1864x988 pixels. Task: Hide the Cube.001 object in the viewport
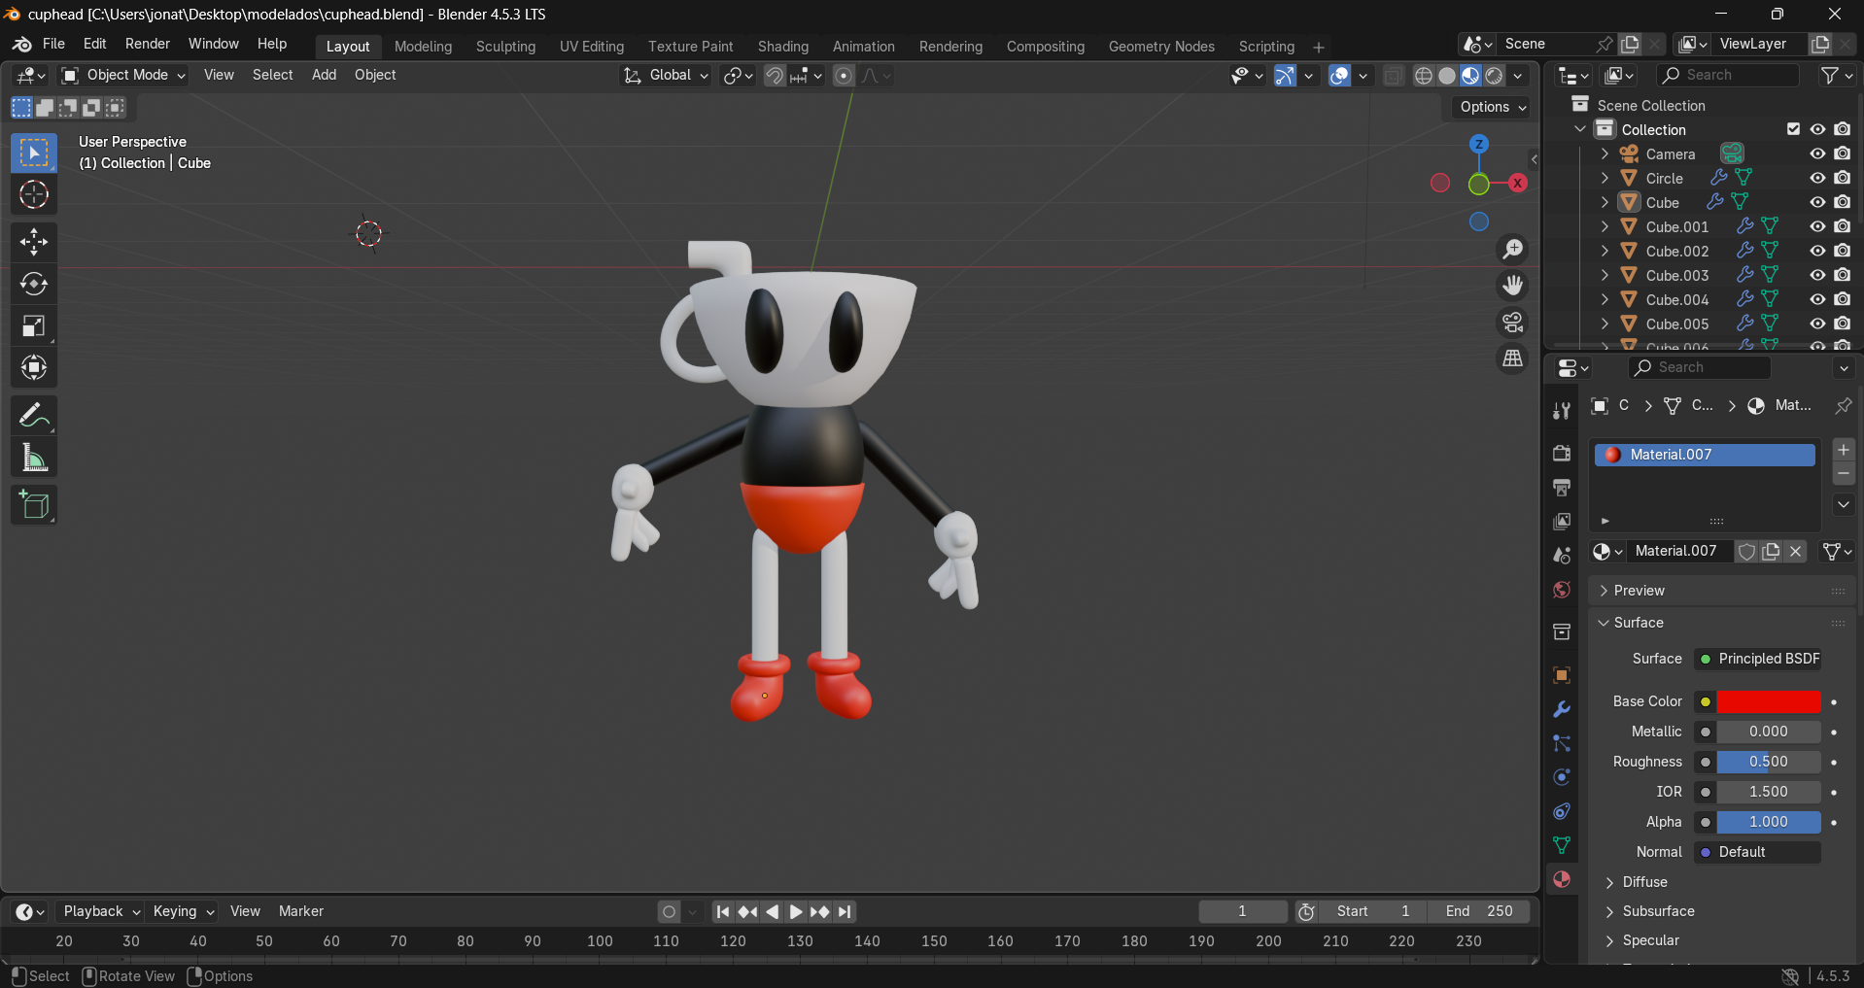point(1816,225)
